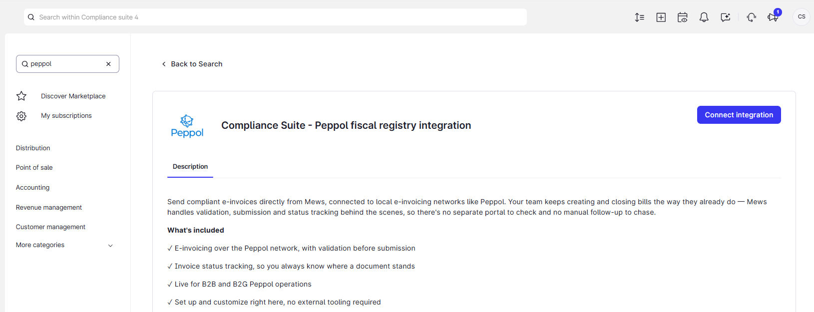The width and height of the screenshot is (814, 312).
Task: Click the "E-invoicing over the Peppol network" line
Action: click(291, 248)
